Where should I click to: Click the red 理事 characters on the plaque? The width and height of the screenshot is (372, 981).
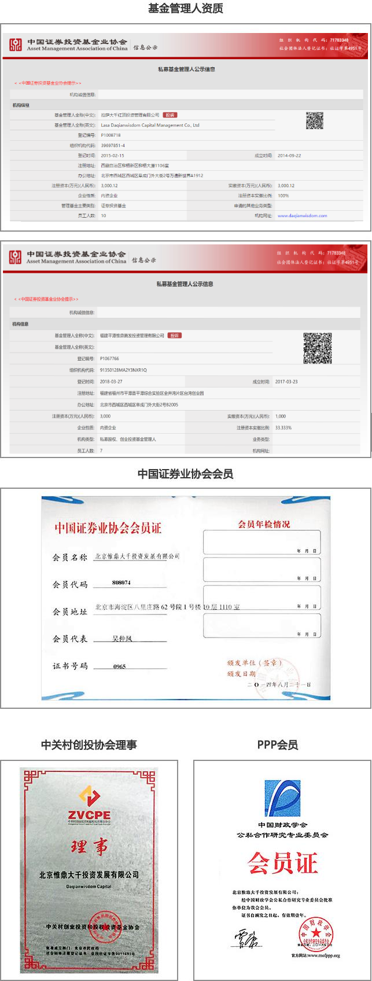[x=89, y=847]
